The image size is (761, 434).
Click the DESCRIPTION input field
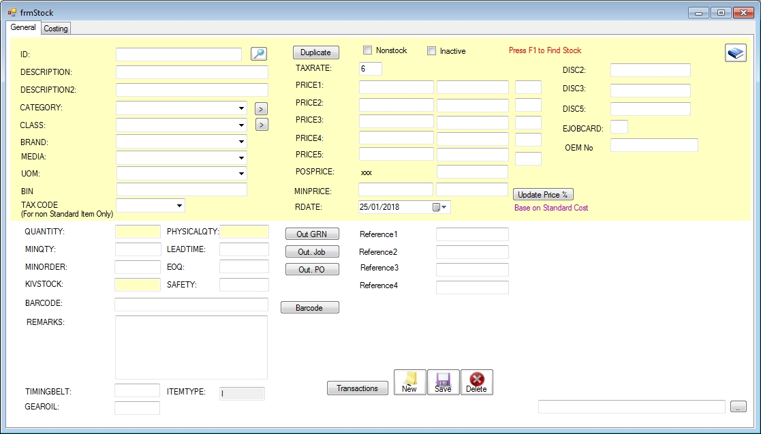pos(192,72)
